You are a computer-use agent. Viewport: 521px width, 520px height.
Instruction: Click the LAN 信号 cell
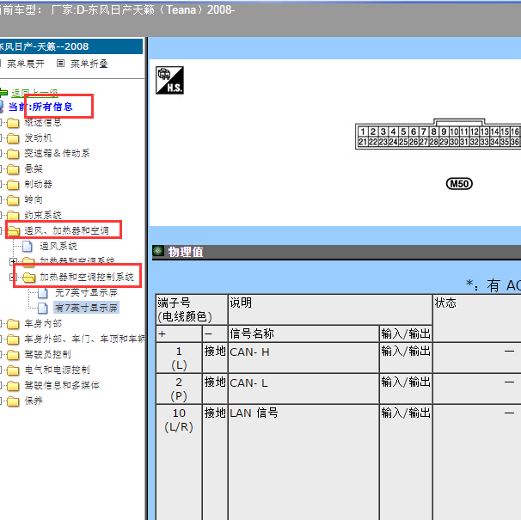303,462
